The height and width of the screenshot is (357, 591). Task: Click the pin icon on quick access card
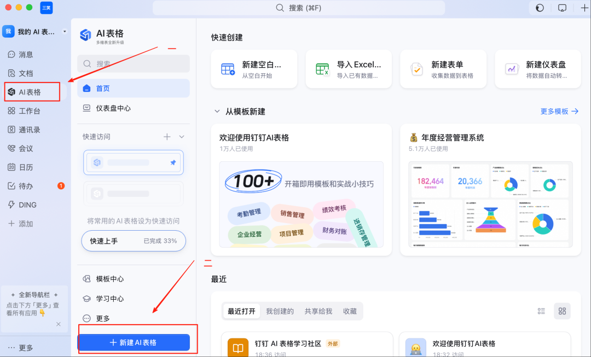click(x=173, y=163)
